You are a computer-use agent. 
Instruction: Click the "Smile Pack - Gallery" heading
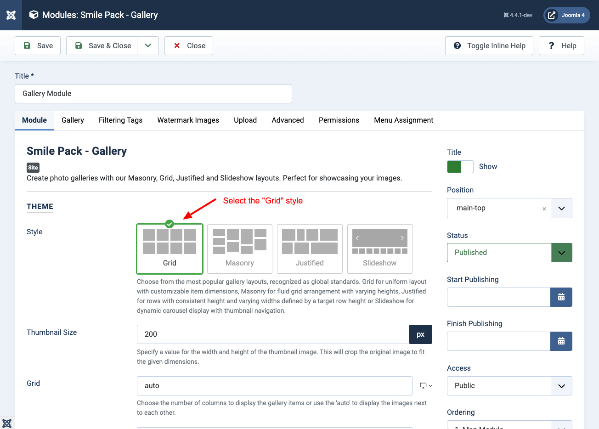pos(77,151)
